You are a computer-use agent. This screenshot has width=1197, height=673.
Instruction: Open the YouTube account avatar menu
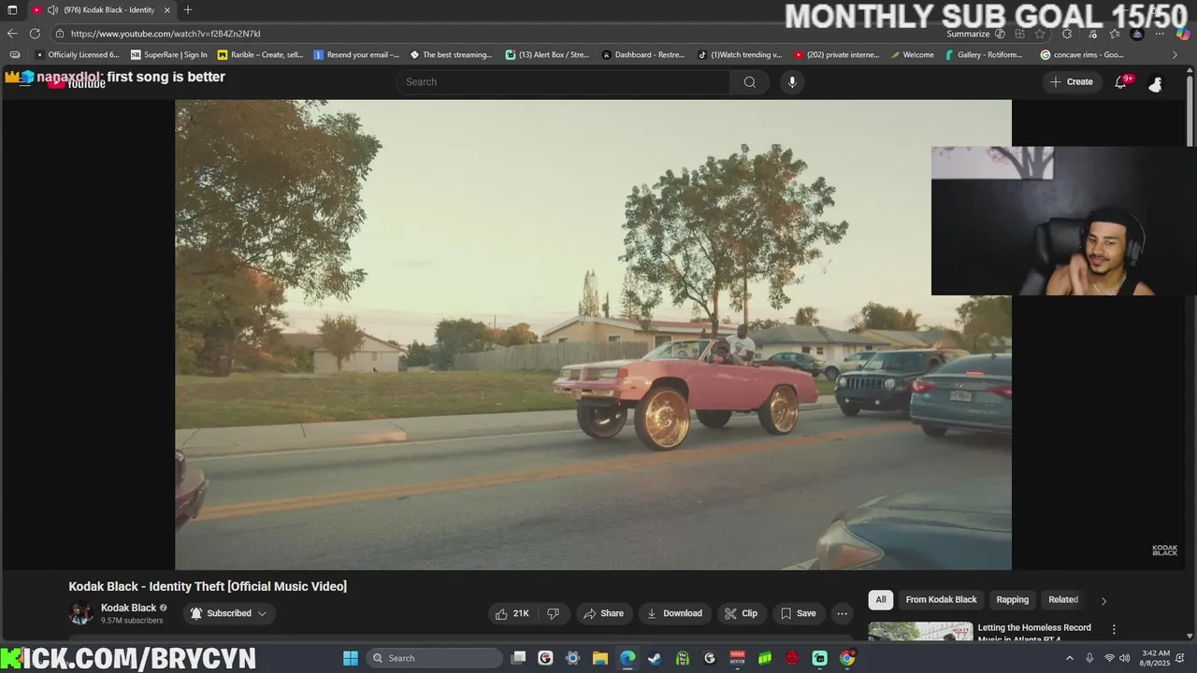pyautogui.click(x=1155, y=83)
